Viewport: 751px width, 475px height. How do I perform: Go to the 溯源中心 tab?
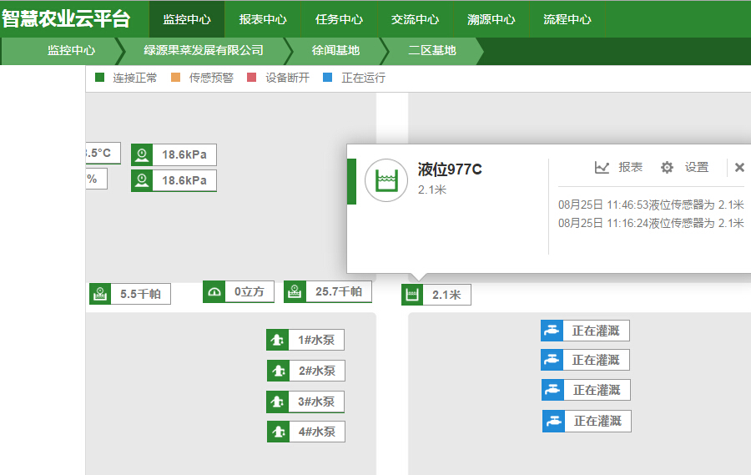(491, 19)
